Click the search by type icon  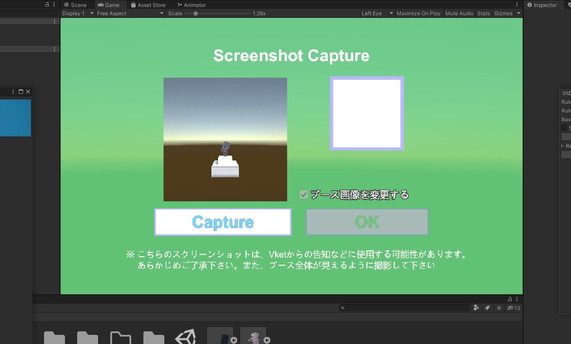pos(476,308)
